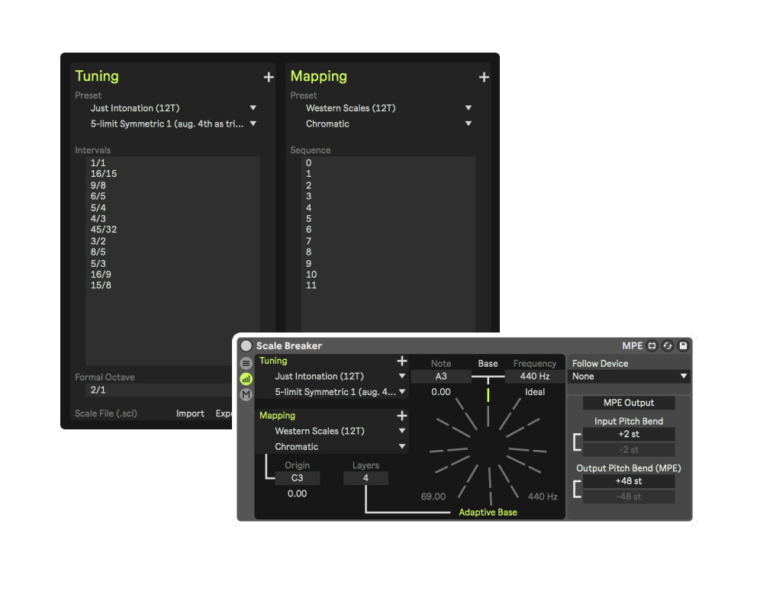Open Western Scales (12T) dropdown in large Mapping panel
Image resolution: width=757 pixels, height=604 pixels.
pyautogui.click(x=388, y=108)
